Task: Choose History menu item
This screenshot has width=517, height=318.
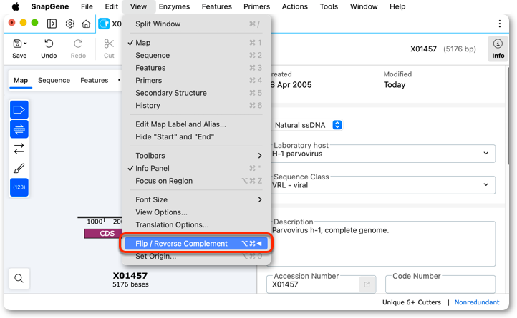Action: pos(196,105)
